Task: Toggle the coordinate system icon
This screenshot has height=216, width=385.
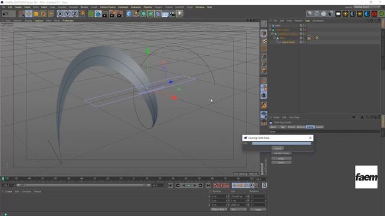Action: click(82, 14)
